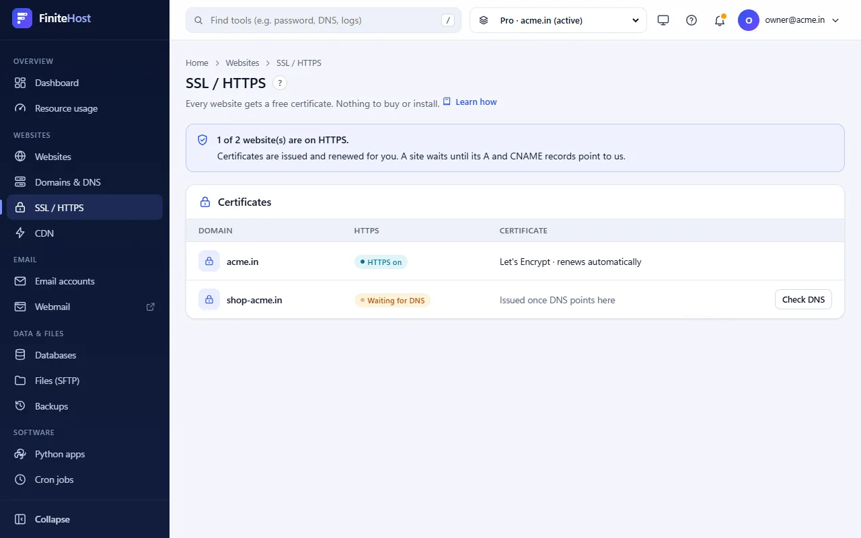Click "Let's Encrypt · renews automatically" text

(570, 262)
